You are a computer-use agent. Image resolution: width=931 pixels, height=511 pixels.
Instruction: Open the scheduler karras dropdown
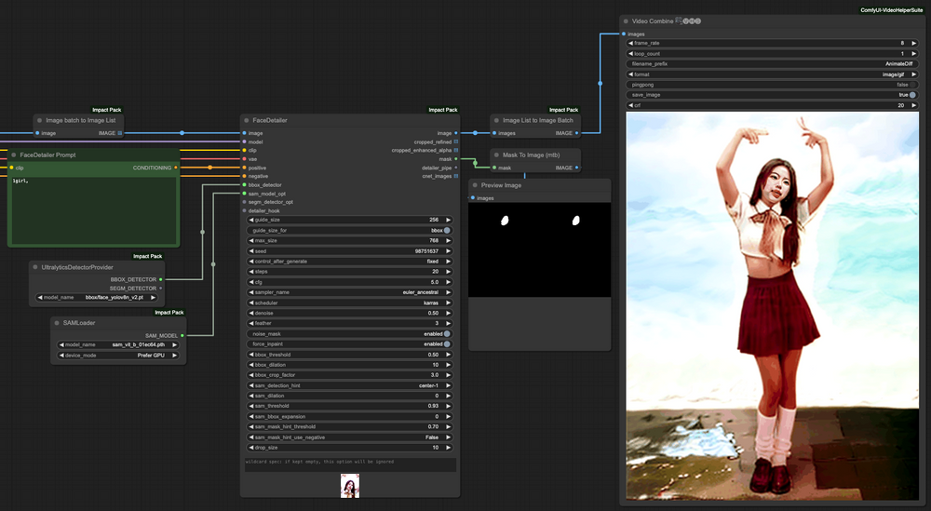[x=350, y=303]
